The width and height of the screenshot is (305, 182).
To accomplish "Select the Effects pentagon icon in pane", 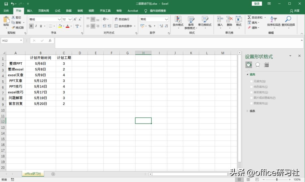I will [257, 65].
